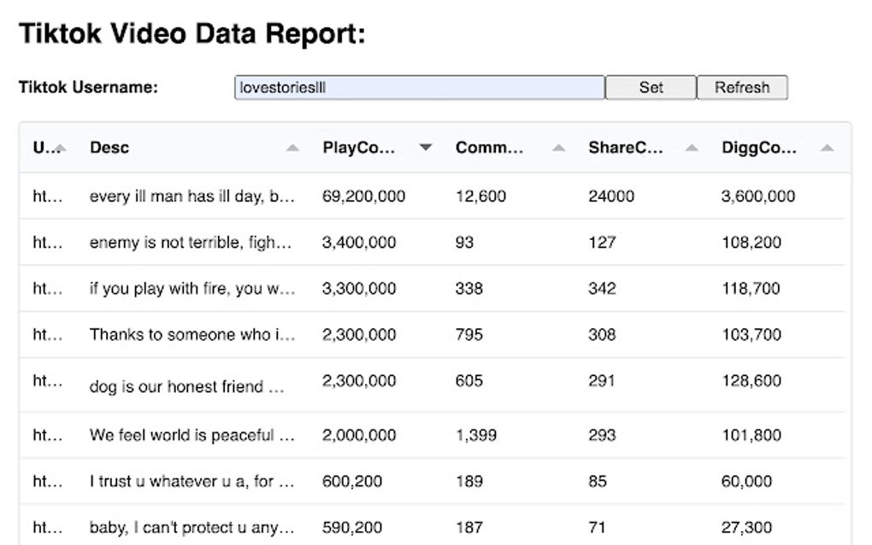Click the 'I trust u whatever' description cell

pos(191,481)
